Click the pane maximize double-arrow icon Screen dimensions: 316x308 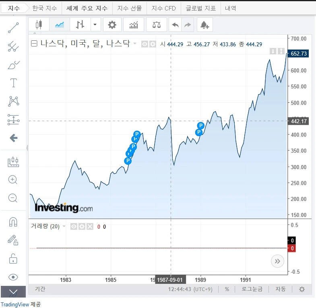[x=281, y=51]
